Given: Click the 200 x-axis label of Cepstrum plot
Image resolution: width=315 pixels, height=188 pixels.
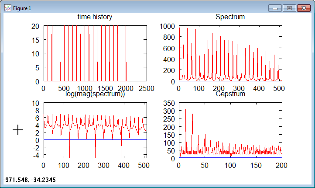Looking at the screenshot, I should click(281, 165).
